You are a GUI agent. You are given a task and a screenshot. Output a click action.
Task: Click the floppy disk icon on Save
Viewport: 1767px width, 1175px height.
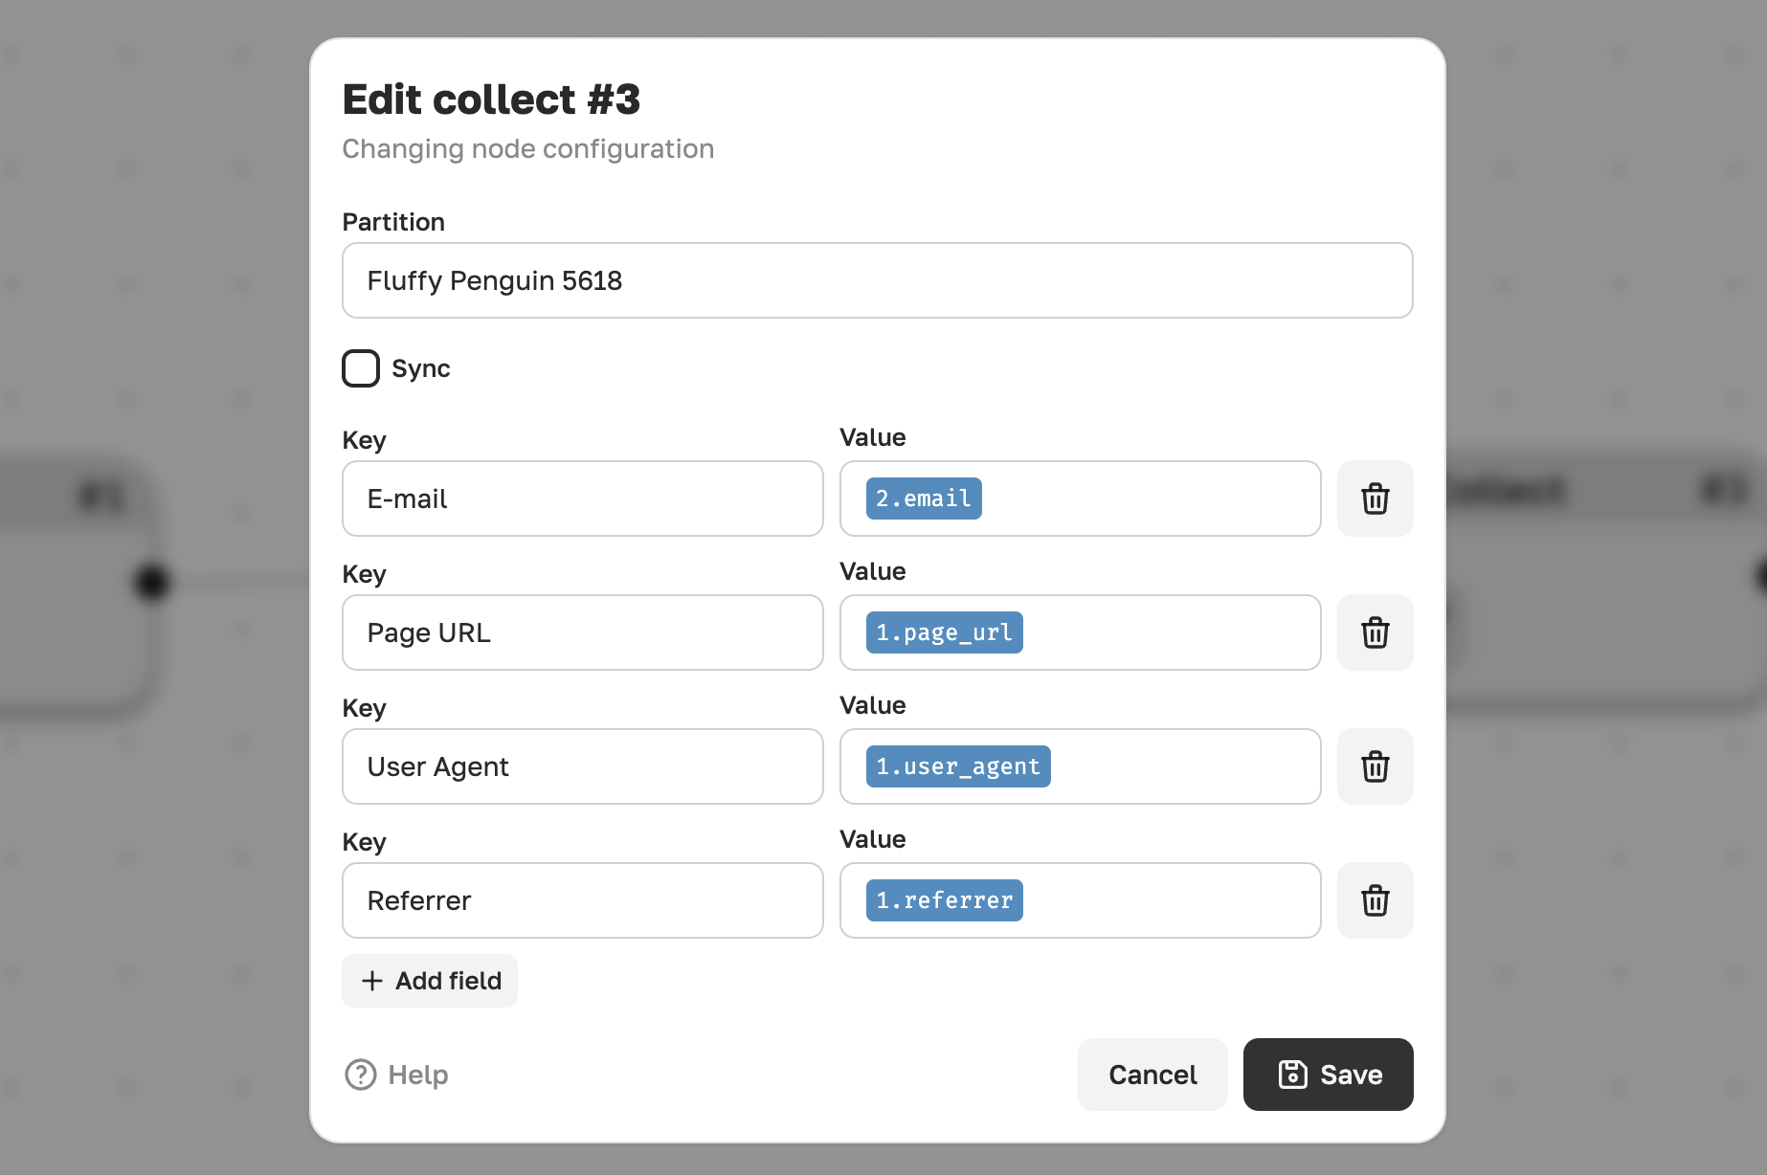pyautogui.click(x=1292, y=1075)
